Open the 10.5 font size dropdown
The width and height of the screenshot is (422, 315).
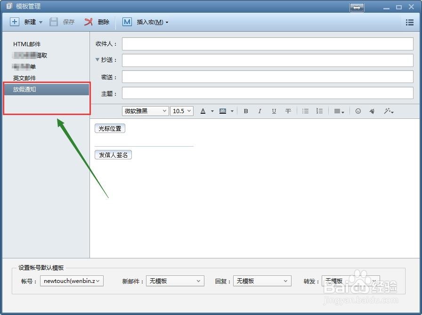tap(182, 111)
